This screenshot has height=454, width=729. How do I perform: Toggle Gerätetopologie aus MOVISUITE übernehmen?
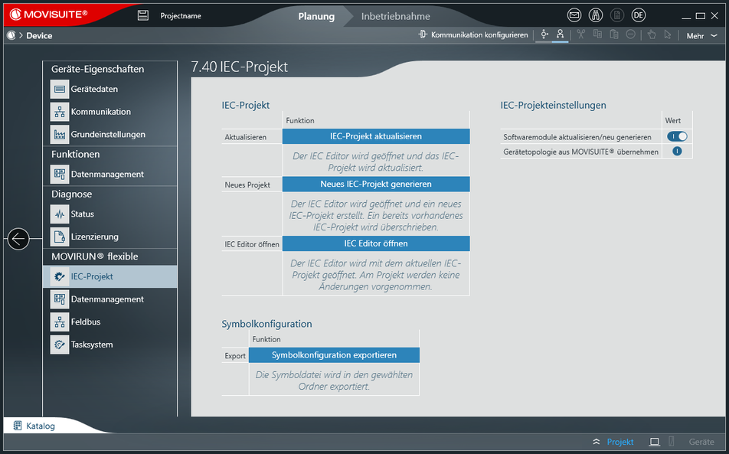677,151
